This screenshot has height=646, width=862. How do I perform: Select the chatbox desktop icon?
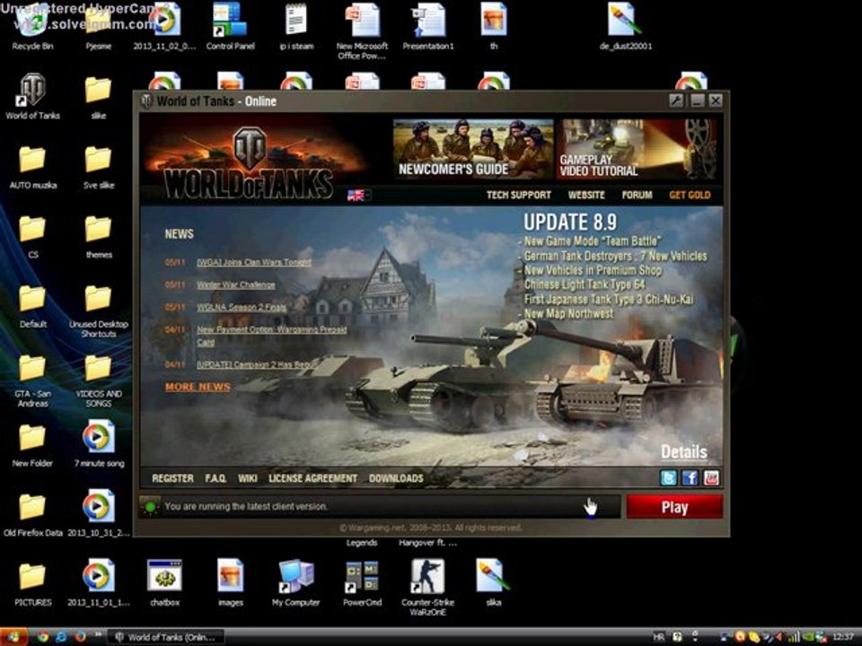[164, 583]
